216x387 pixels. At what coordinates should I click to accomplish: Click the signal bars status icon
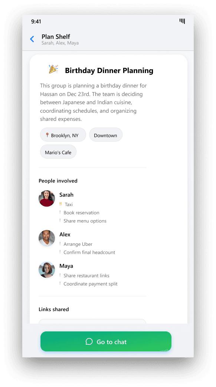182,21
